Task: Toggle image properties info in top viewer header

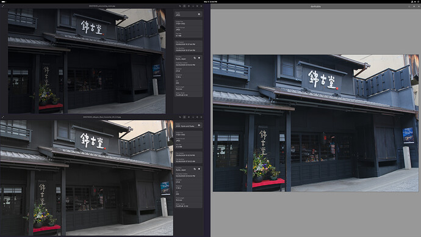Action: (184, 6)
